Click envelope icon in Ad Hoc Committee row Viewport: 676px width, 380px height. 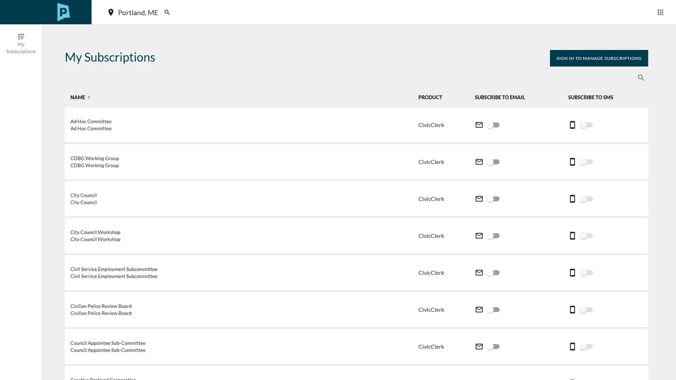[479, 125]
